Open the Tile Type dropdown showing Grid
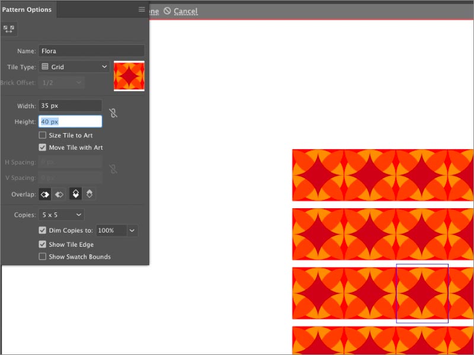Viewport: 474px width, 355px height. [x=74, y=67]
